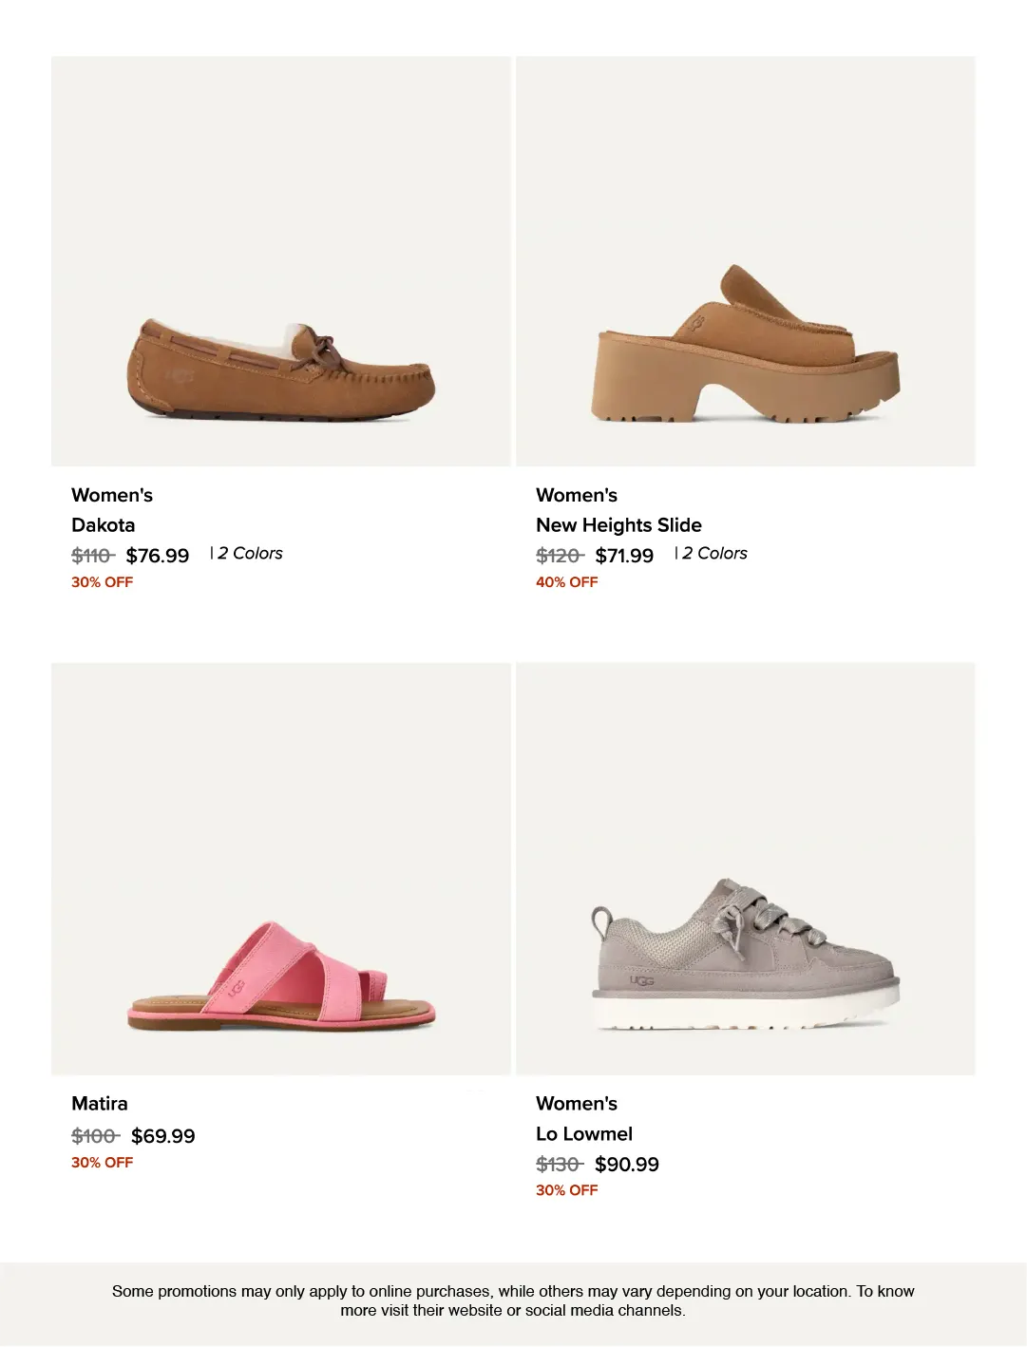This screenshot has width=1027, height=1347.
Task: Show the 2 Colors options for Dakota
Action: coord(250,554)
